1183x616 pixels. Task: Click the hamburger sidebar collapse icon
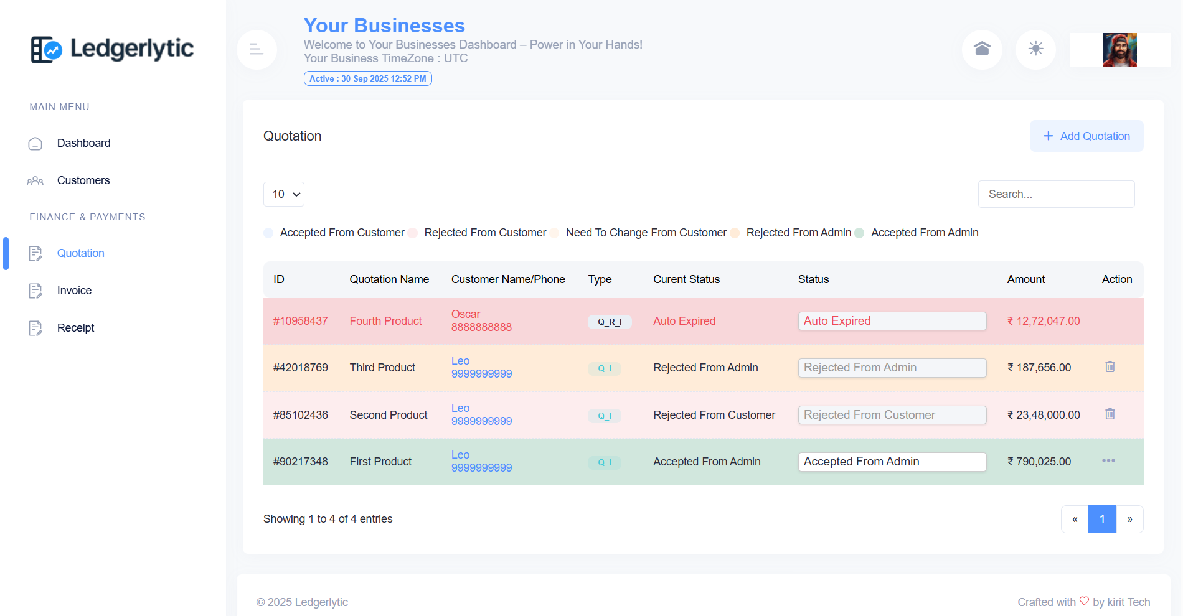257,49
